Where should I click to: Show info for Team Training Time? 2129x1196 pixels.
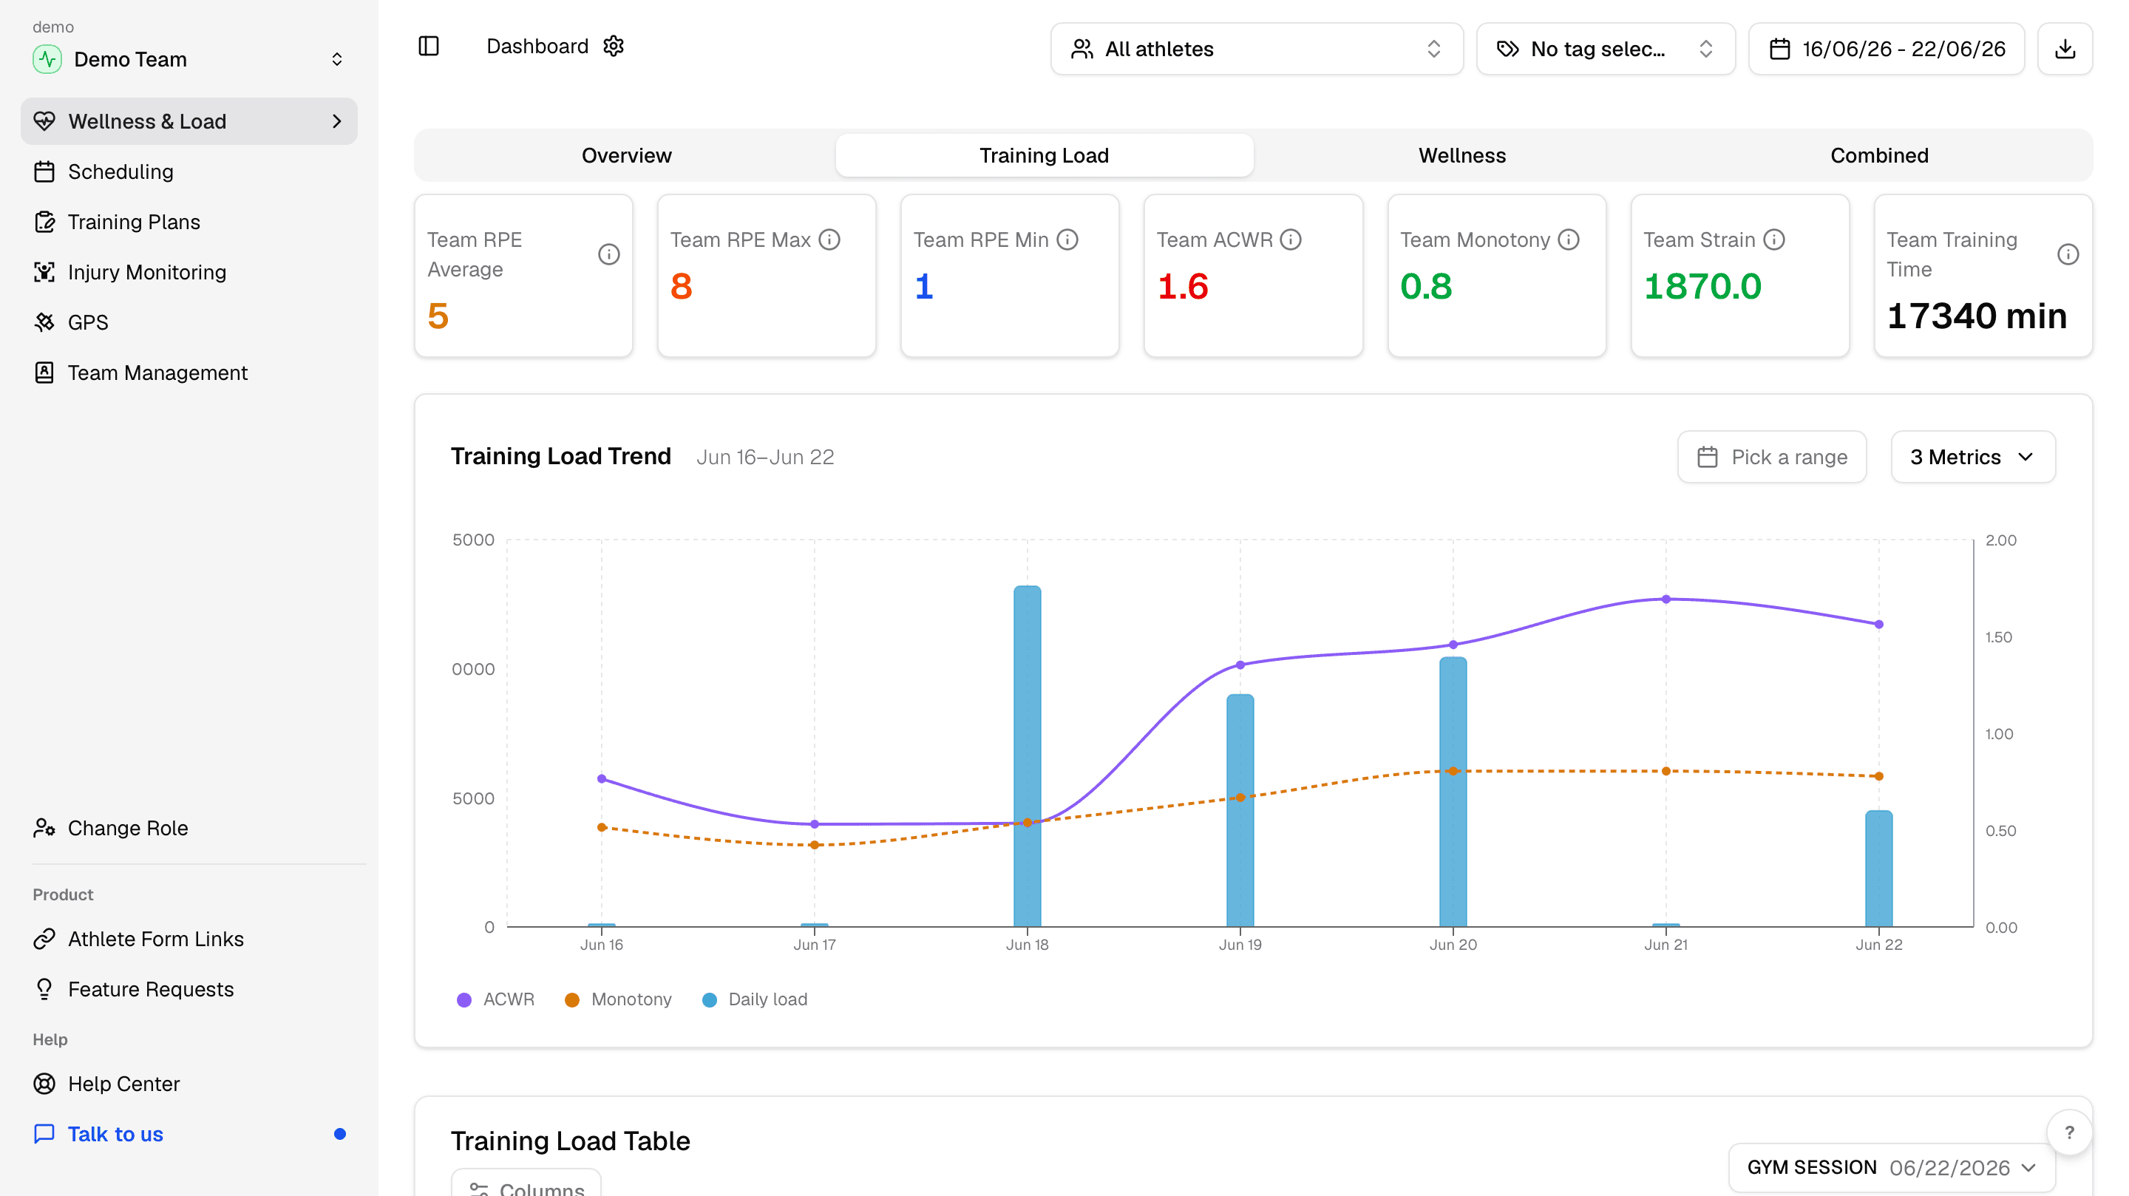pos(2068,254)
